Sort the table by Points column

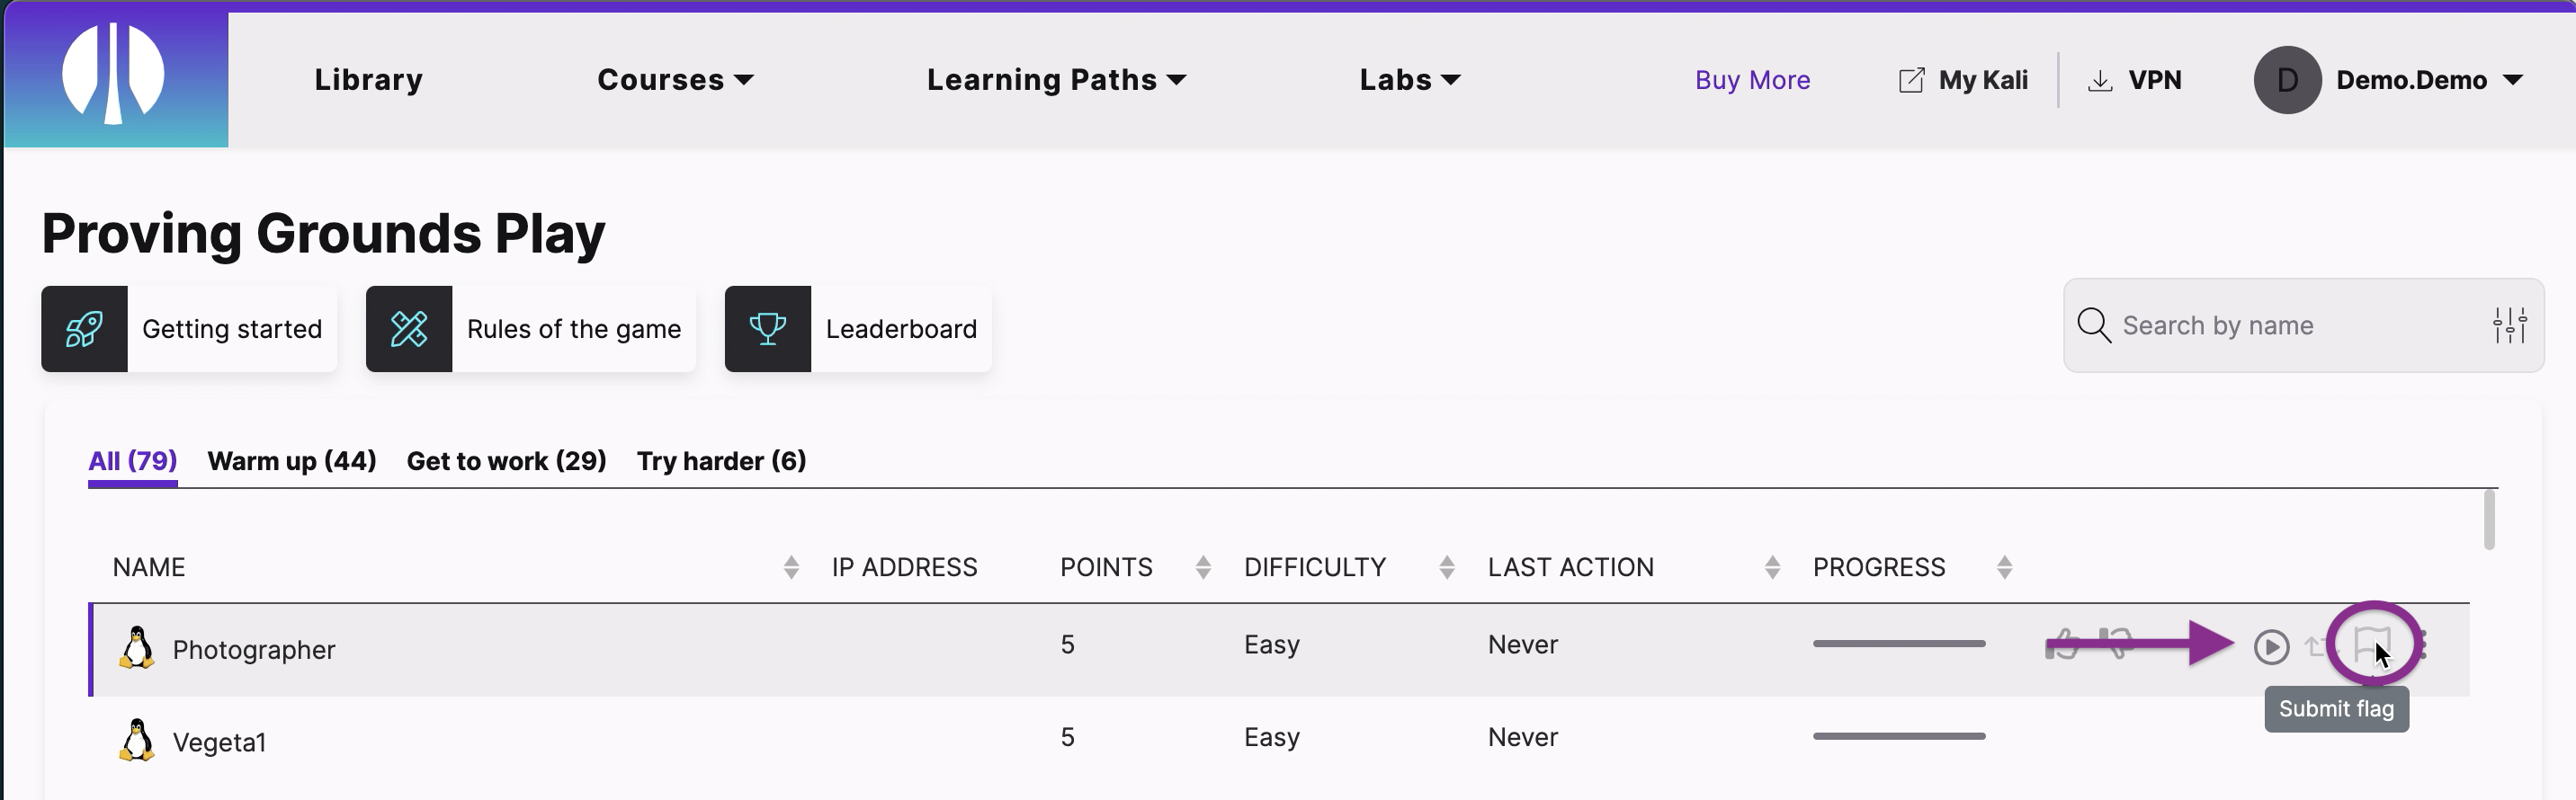(1203, 567)
